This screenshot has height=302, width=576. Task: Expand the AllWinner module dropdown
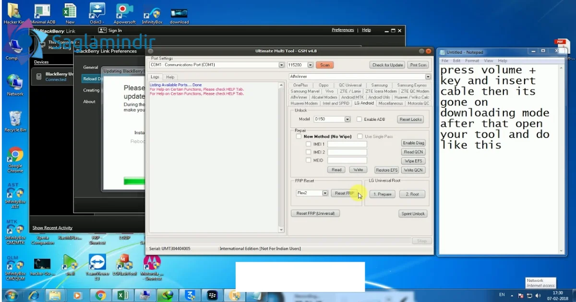coord(428,77)
